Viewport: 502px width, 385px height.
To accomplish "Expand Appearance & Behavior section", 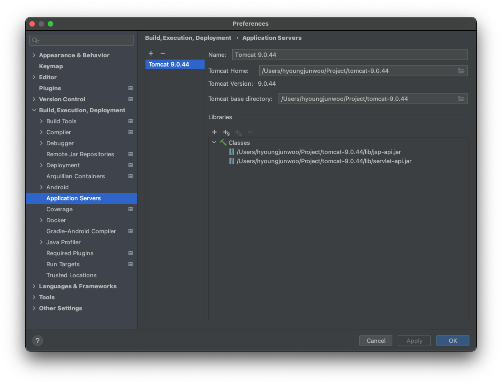I will point(34,55).
